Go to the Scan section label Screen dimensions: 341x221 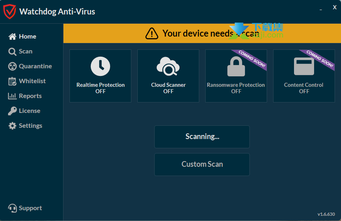26,51
